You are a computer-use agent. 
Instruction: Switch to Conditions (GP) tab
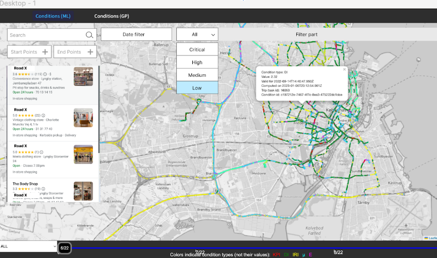tap(111, 16)
